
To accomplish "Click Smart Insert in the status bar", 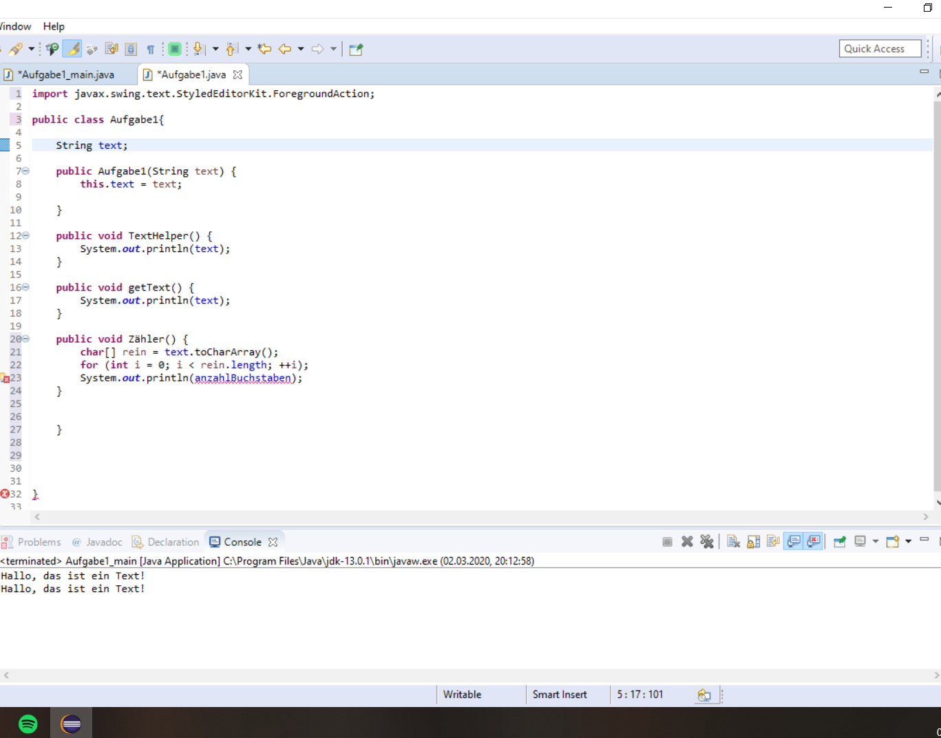I will (x=560, y=694).
